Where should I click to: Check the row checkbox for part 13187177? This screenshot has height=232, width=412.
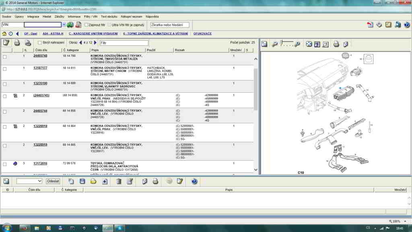[x=5, y=69]
